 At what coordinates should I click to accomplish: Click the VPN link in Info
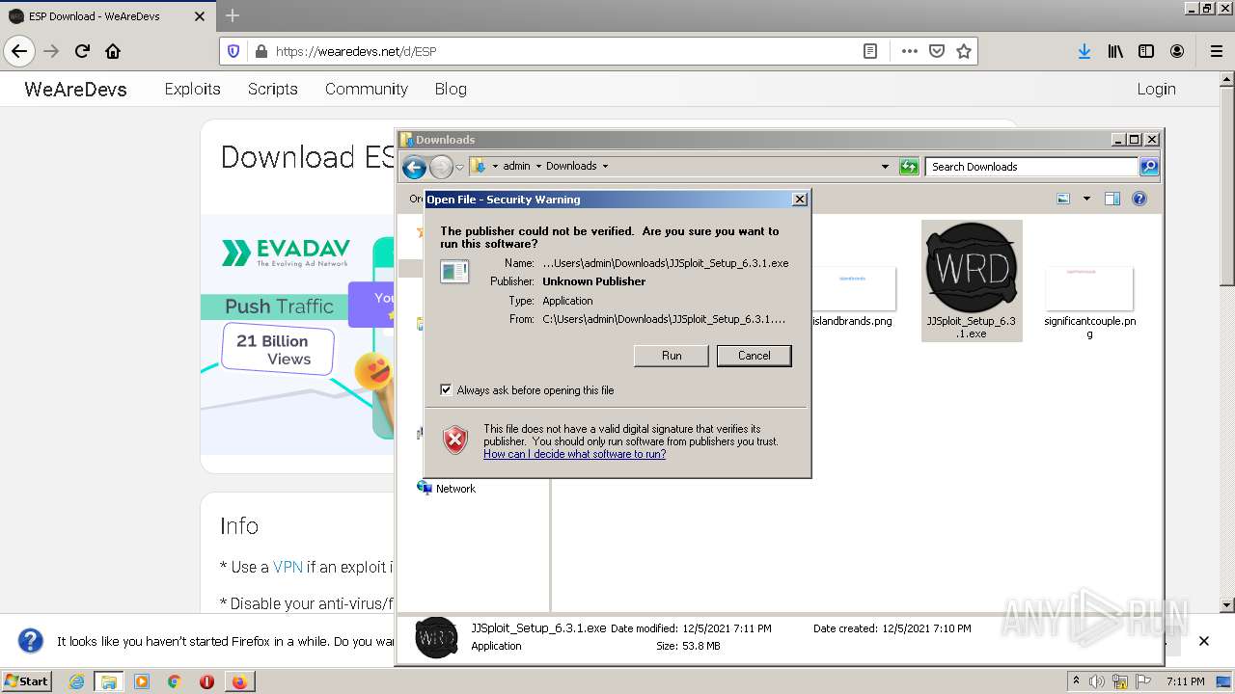pos(288,567)
